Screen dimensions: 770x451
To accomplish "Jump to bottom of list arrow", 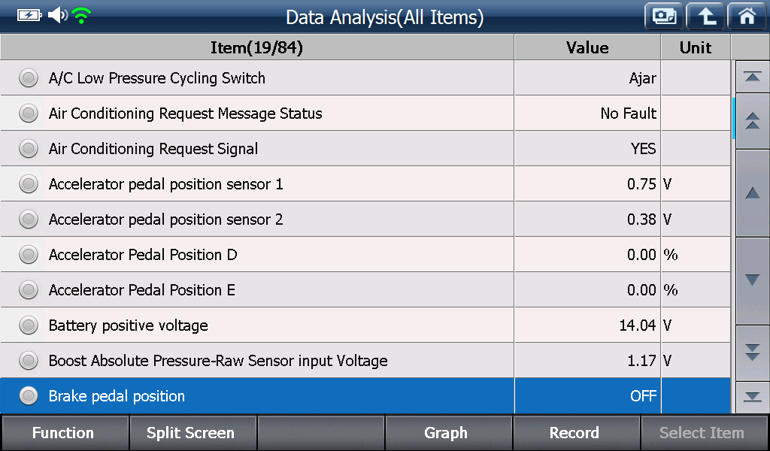I will coord(752,397).
